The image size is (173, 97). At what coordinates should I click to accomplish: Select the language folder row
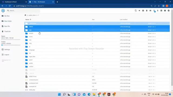97,50
